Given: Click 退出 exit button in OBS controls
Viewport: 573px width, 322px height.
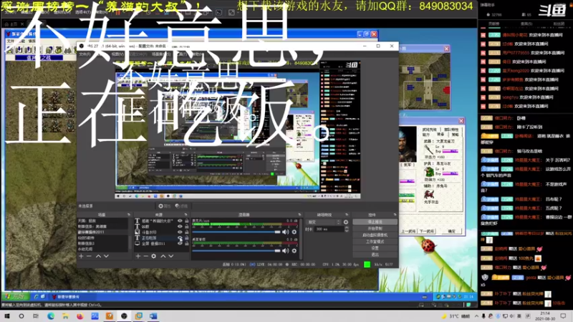Looking at the screenshot, I should (375, 255).
